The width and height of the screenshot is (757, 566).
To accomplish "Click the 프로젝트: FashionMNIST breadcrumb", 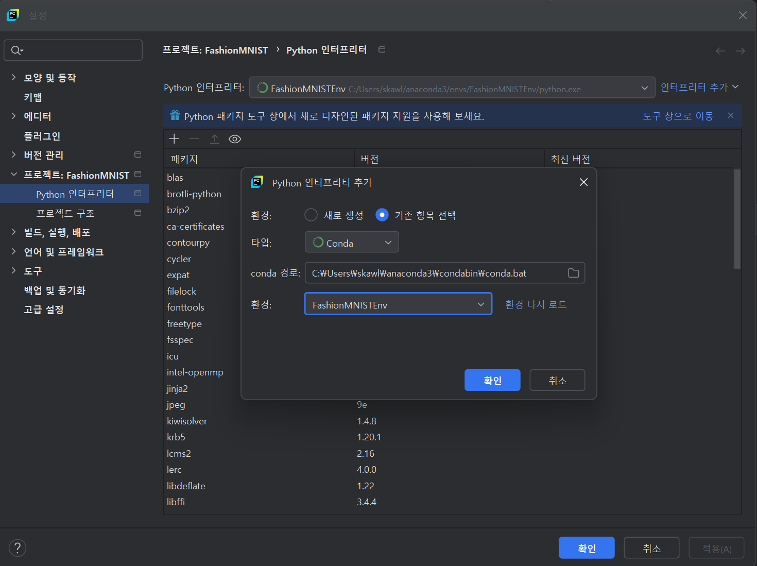I will (215, 50).
